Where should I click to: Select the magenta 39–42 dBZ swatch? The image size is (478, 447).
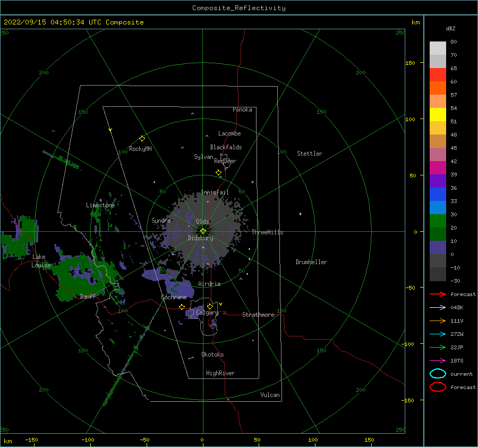pyautogui.click(x=438, y=168)
